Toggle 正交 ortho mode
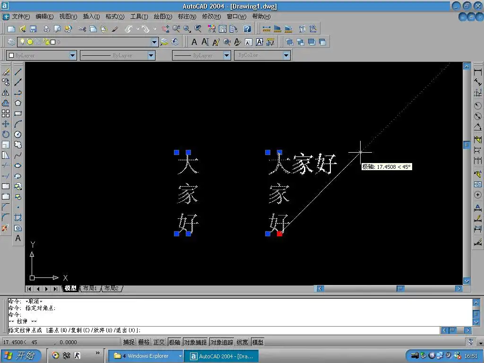The height and width of the screenshot is (363, 484). 159,342
